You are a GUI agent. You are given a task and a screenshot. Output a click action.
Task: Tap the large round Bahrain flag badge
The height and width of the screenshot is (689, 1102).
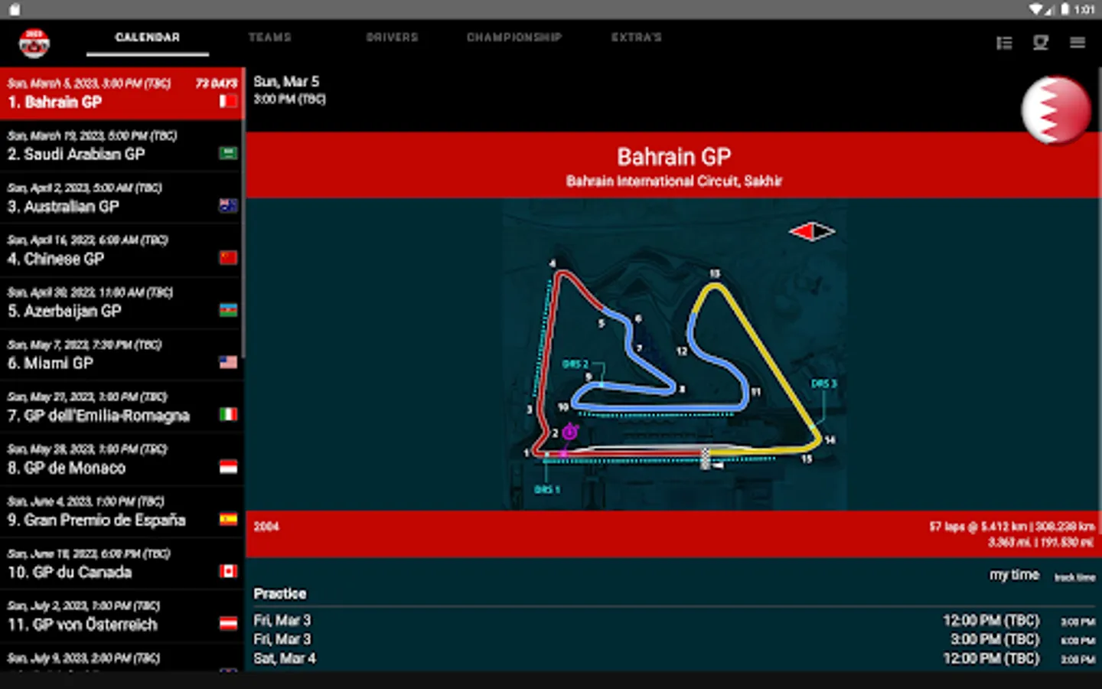pos(1056,110)
